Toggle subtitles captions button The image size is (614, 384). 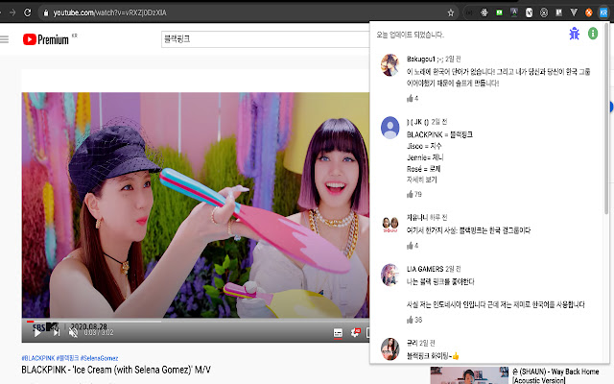[x=338, y=333]
